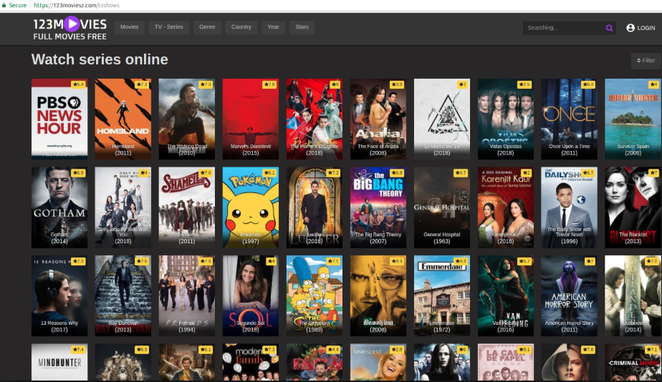Open The Blacklist (2013) poster
The height and width of the screenshot is (382, 662).
pos(633,207)
